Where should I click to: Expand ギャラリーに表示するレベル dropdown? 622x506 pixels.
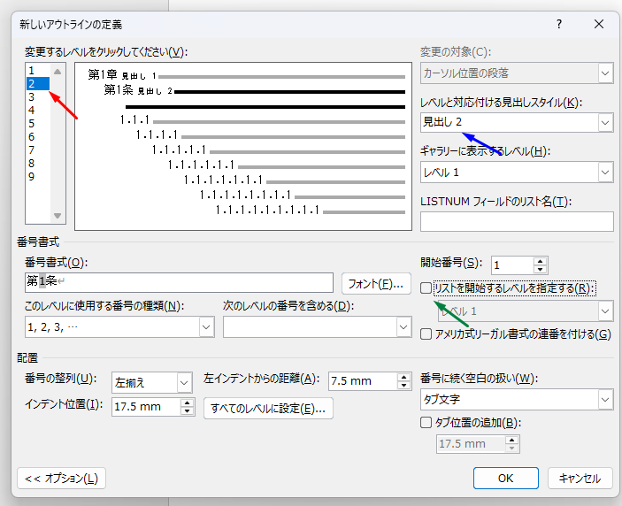[605, 172]
